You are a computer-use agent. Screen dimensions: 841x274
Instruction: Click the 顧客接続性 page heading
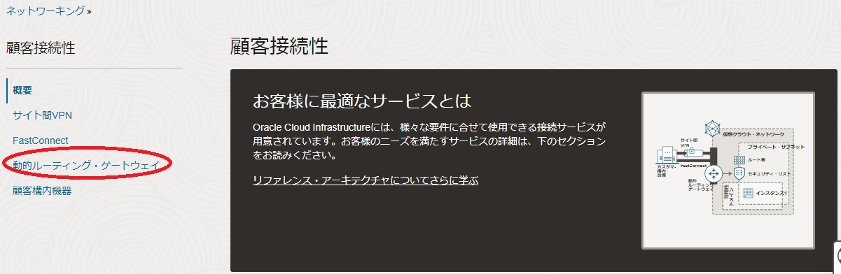(x=279, y=46)
